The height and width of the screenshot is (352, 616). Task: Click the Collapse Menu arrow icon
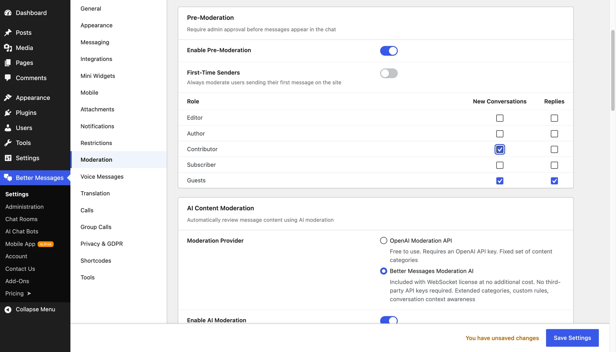[x=8, y=310]
